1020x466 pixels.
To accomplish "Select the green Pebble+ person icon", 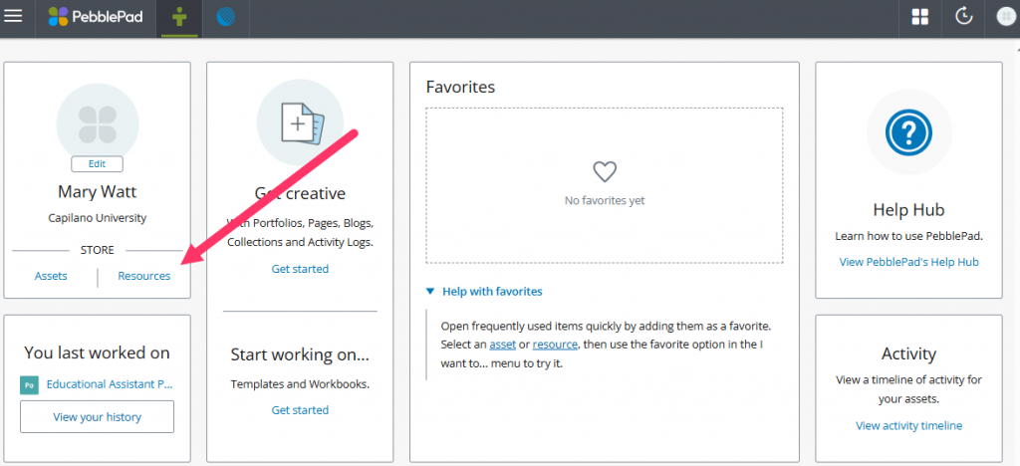I will pyautogui.click(x=179, y=18).
